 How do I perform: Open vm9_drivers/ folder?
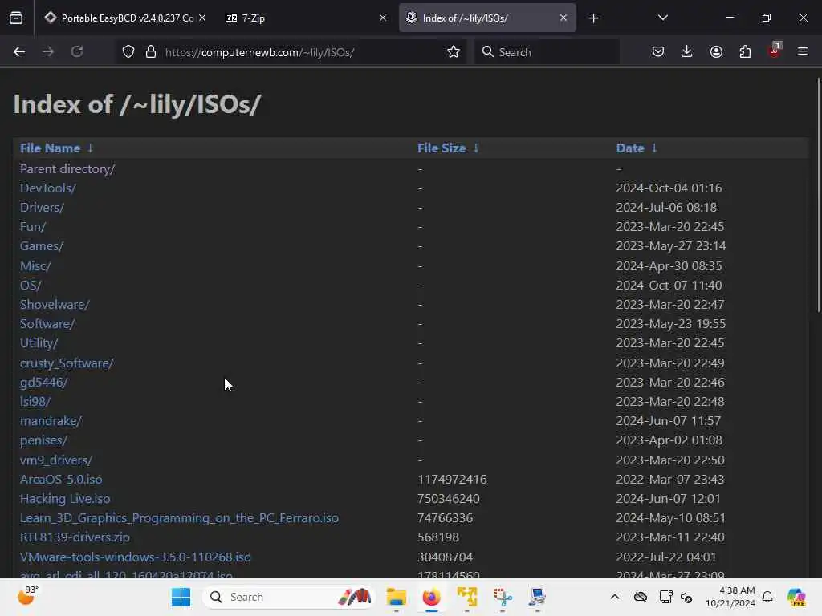pos(56,460)
